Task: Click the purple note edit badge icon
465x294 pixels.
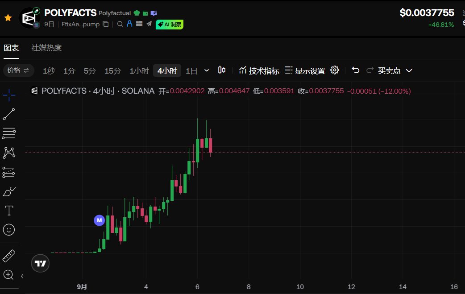Action: (x=154, y=13)
